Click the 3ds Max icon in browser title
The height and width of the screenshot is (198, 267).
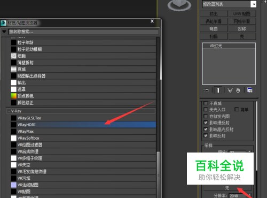point(3,23)
